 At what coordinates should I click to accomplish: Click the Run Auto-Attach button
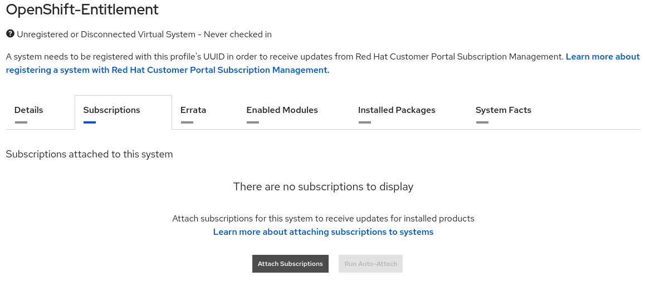click(x=370, y=264)
